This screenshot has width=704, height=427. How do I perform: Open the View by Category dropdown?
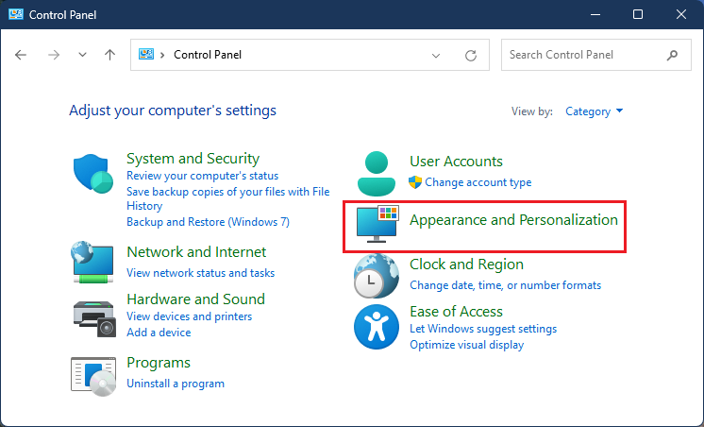[594, 111]
